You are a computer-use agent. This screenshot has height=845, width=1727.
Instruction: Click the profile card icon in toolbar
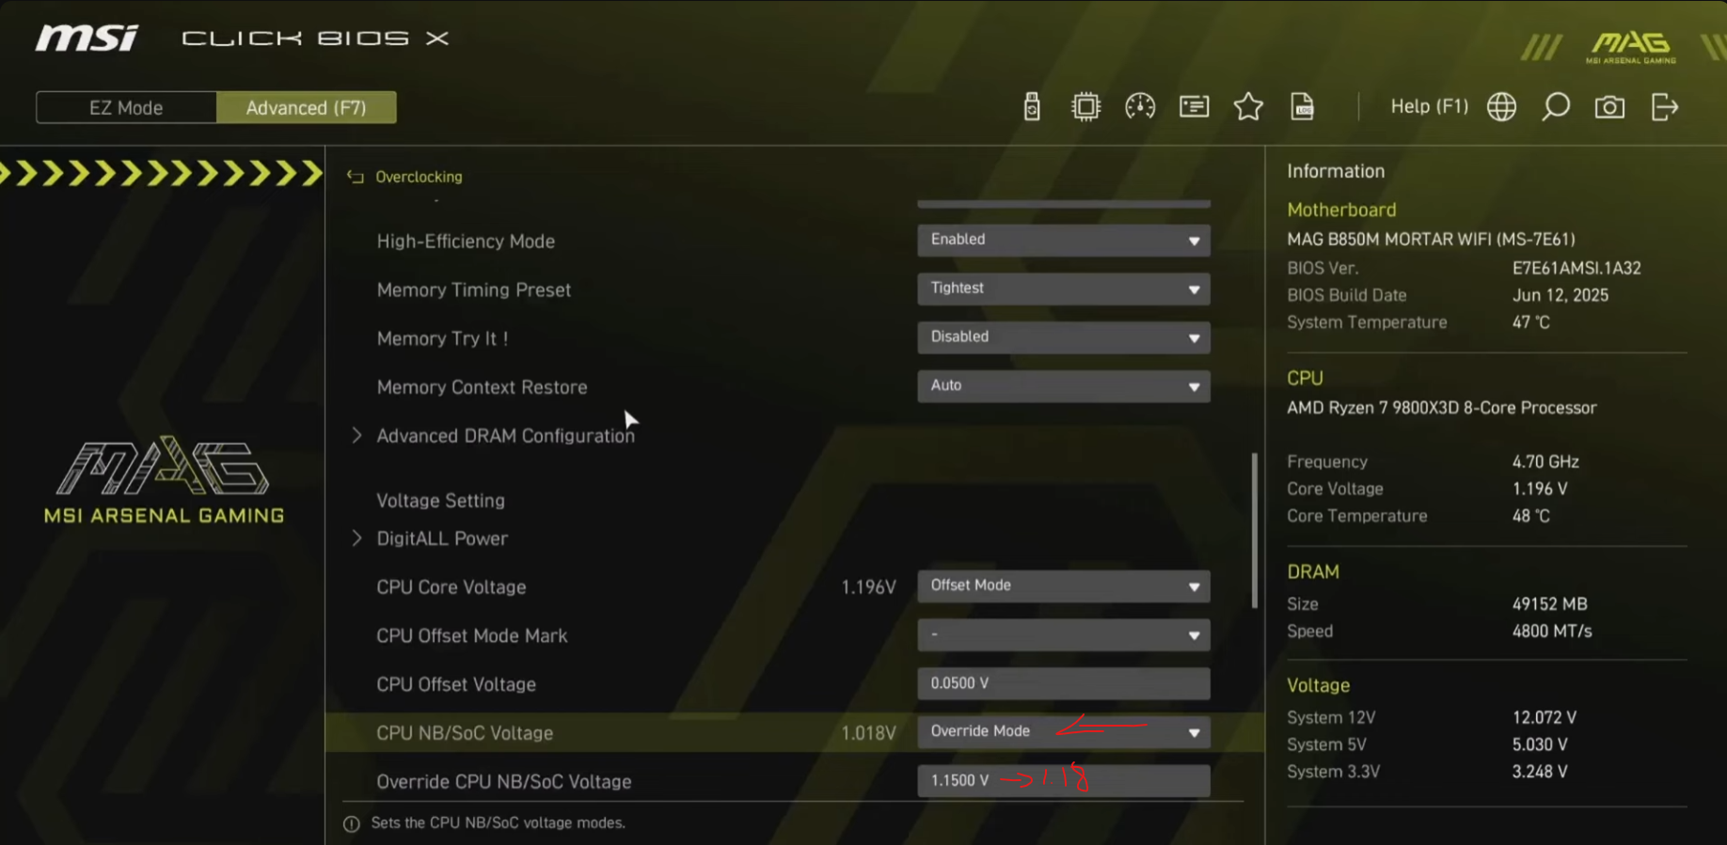click(1195, 107)
